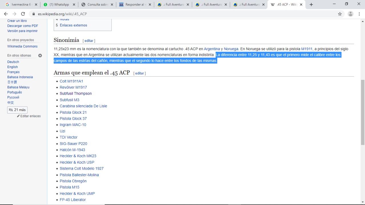Image resolution: width=365 pixels, height=205 pixels.
Task: Close the Ivermectina tab
Action: pos(36,5)
